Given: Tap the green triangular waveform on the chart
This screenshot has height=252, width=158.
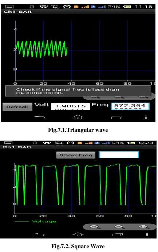Looking at the screenshot, I should (x=42, y=49).
